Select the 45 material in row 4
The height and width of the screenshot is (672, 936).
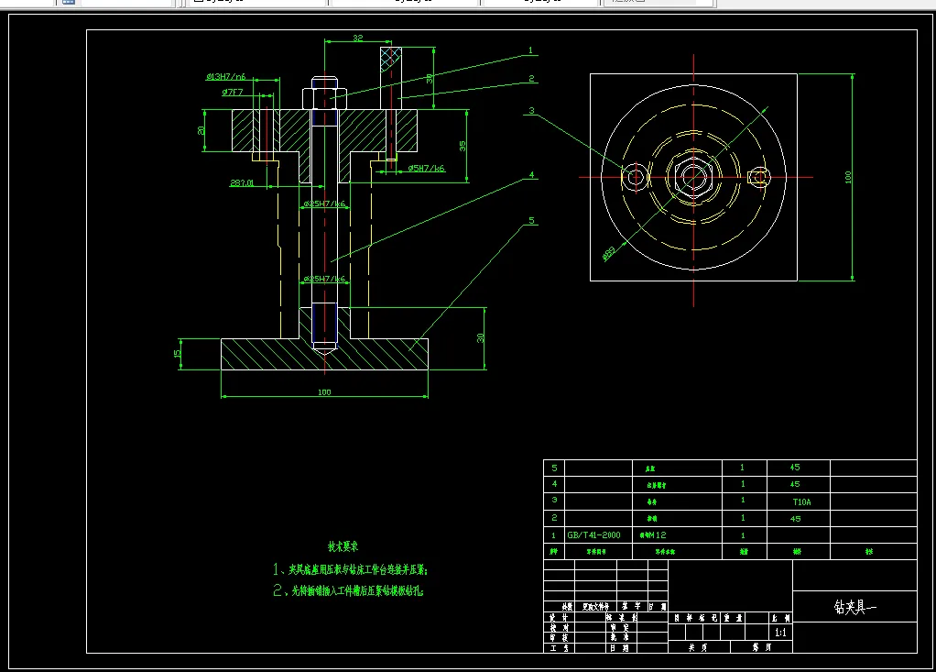click(795, 484)
